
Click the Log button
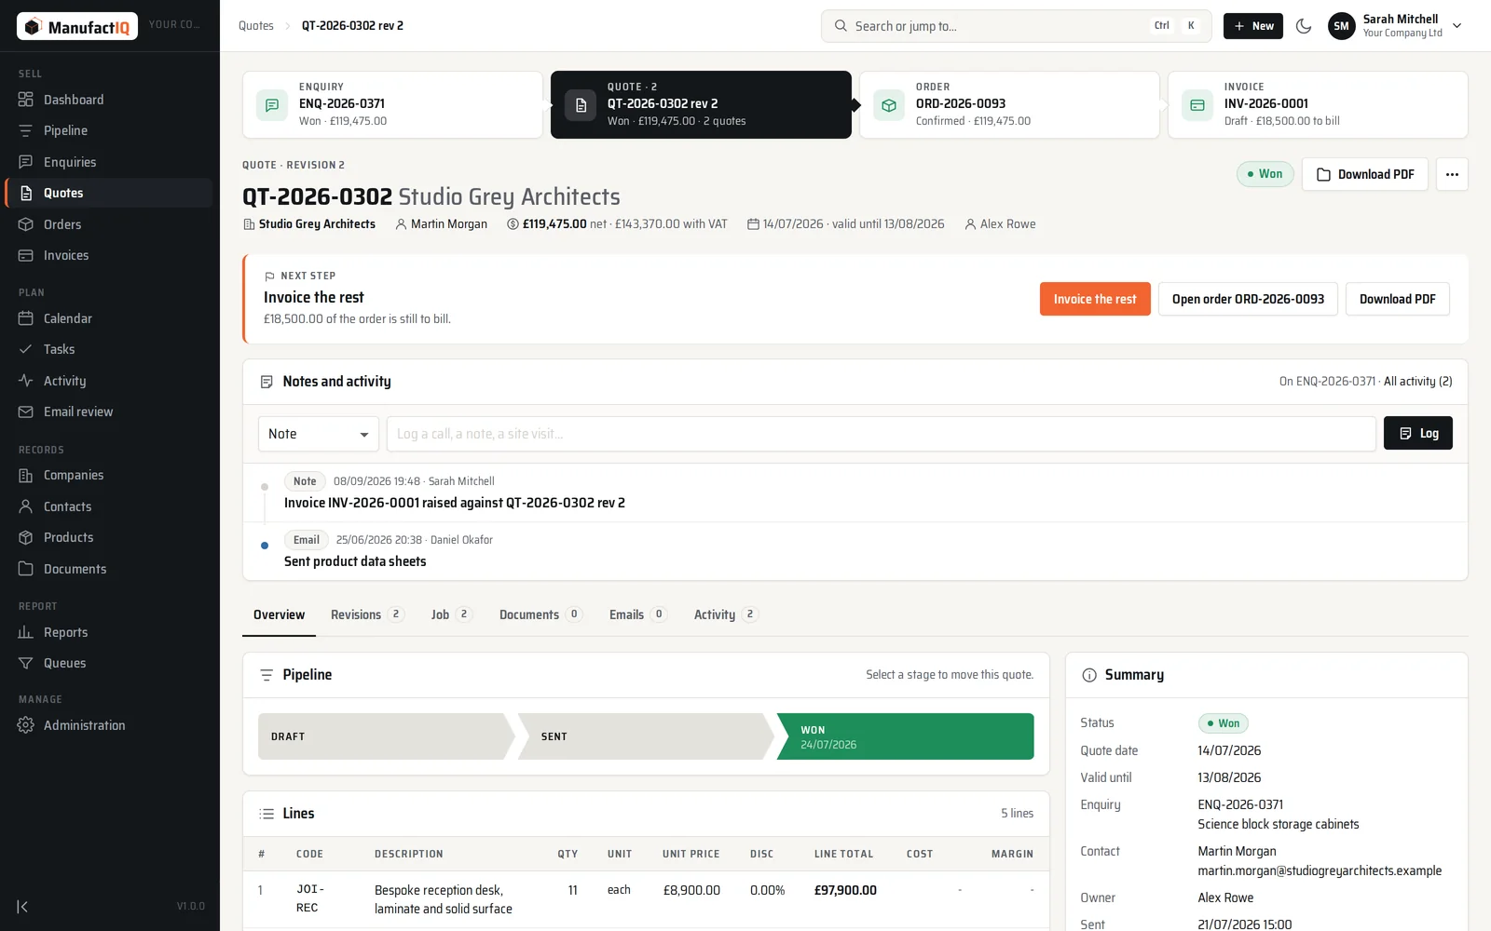tap(1417, 433)
